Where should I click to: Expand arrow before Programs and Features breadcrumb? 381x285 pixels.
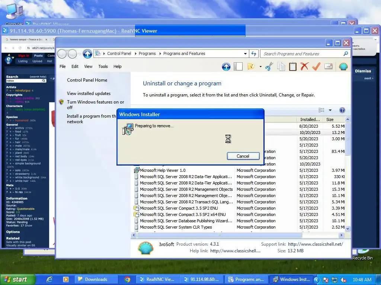point(160,53)
